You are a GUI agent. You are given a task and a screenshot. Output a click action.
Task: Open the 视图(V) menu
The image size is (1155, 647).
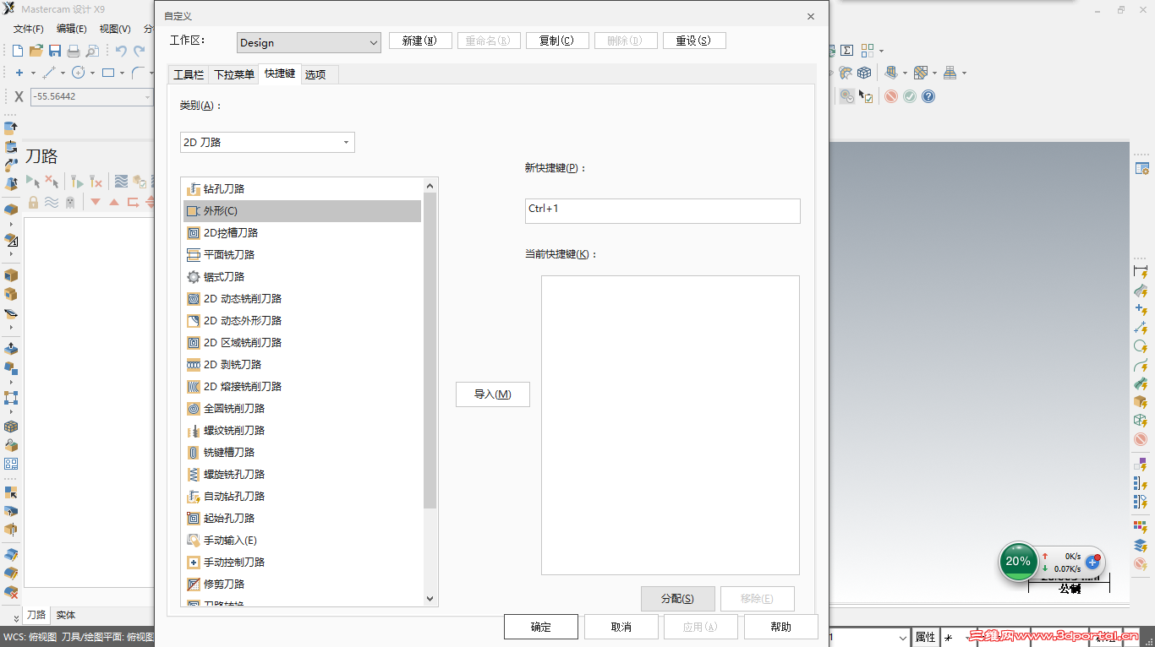coord(115,29)
